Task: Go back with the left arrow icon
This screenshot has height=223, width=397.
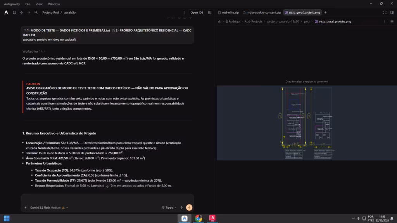Action: (x=22, y=12)
